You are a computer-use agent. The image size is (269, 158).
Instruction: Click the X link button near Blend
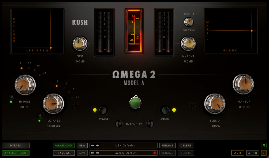click(x=192, y=106)
